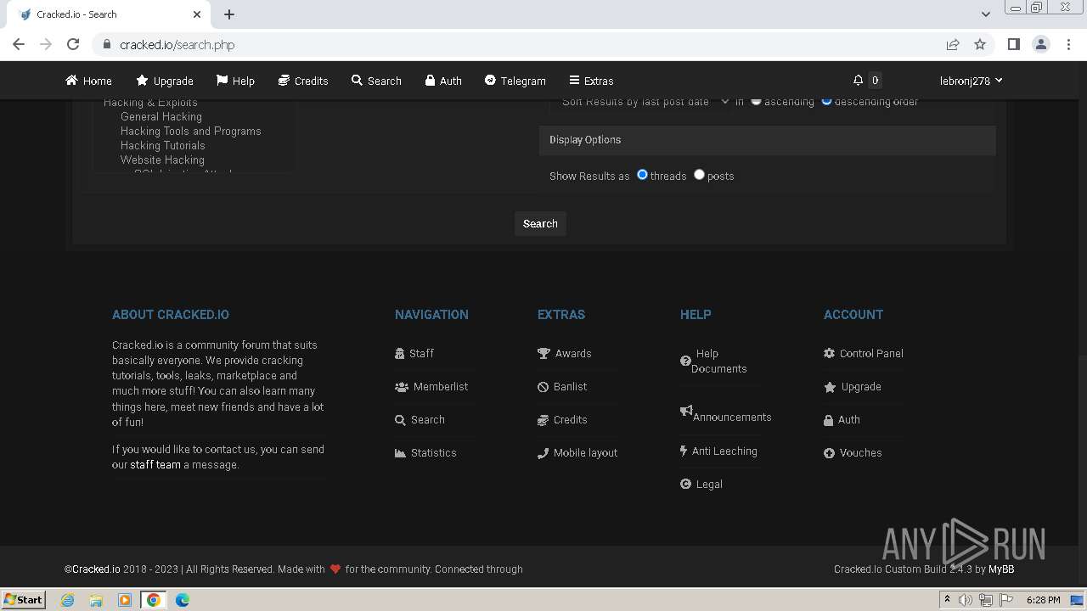
Task: Open Help Documents link
Action: (719, 361)
